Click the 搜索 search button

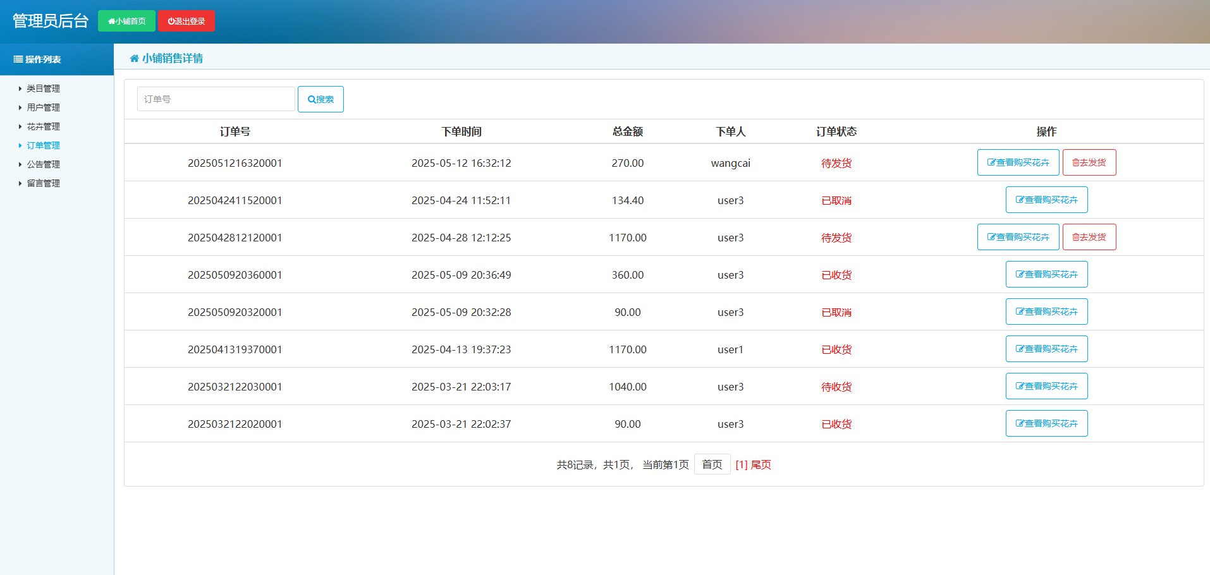(321, 99)
